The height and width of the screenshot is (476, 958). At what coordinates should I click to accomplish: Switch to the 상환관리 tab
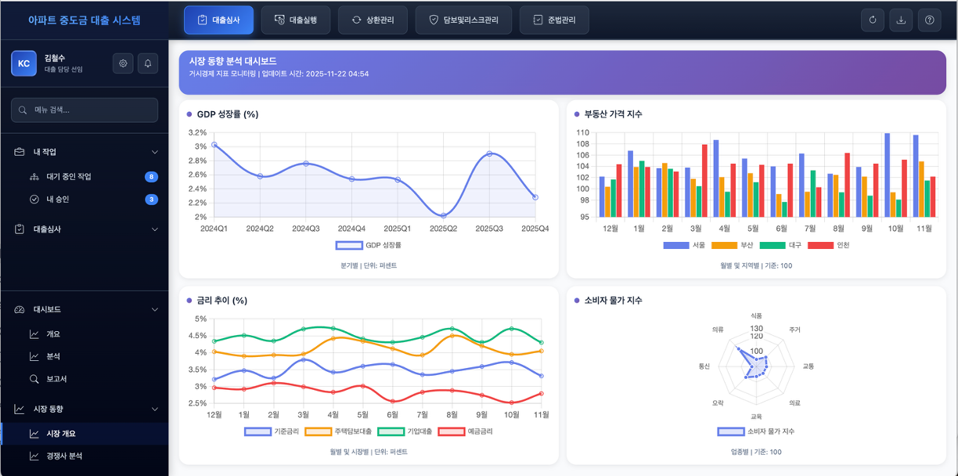tap(373, 20)
